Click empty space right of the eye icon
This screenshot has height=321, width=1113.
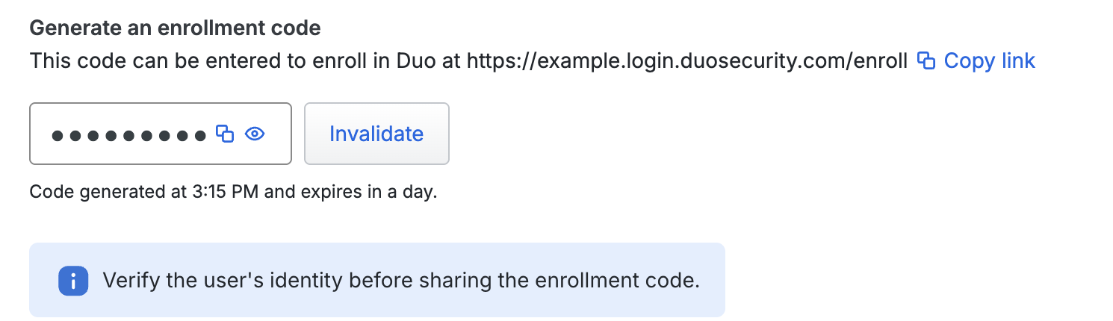coord(278,134)
